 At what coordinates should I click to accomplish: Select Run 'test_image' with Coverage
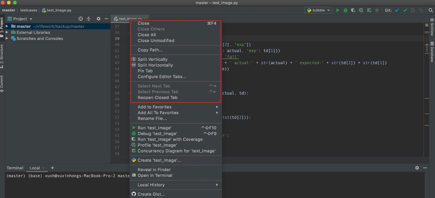(176, 139)
